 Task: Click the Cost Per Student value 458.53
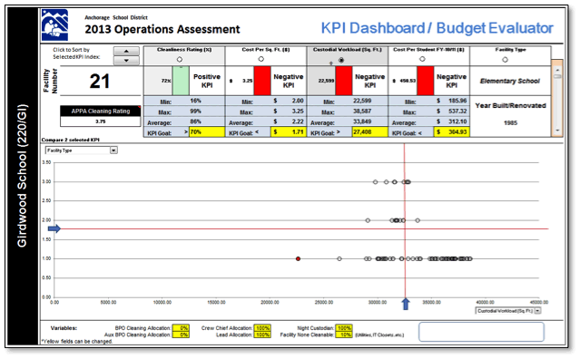click(x=408, y=81)
